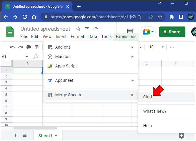196x141 pixels.
Task: Click the Print icon
Action: (29, 47)
